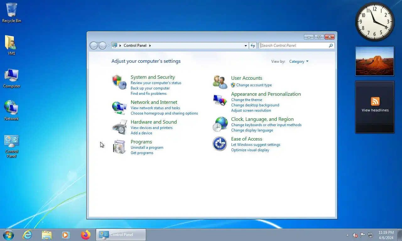Screen dimensions: 402x241
Task: Open the System and Security shield icon
Action: tap(119, 82)
